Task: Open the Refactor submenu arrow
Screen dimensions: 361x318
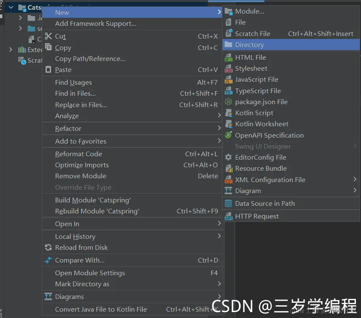Action: point(219,128)
